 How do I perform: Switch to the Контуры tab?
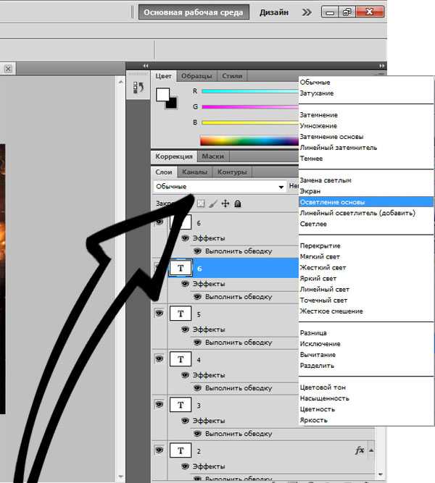pyautogui.click(x=232, y=172)
